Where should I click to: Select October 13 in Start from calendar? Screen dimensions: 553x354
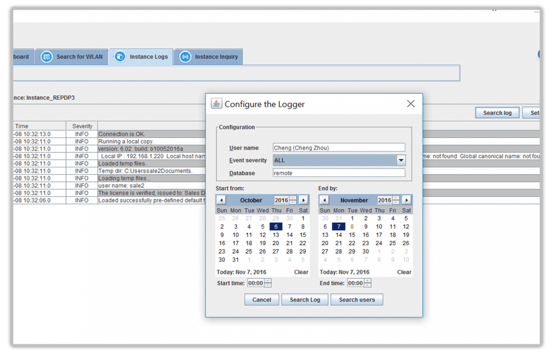(276, 235)
